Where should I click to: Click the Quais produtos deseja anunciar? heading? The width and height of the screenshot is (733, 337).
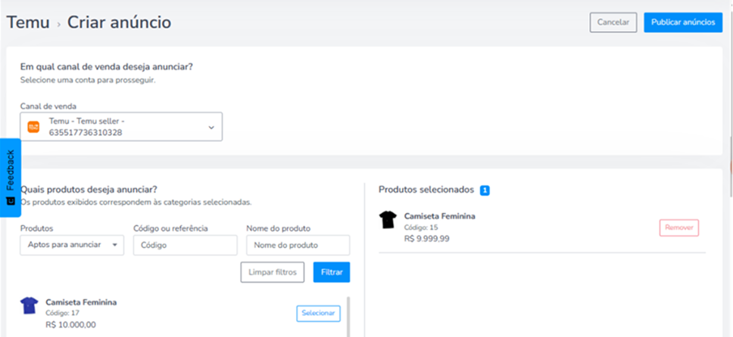(89, 190)
